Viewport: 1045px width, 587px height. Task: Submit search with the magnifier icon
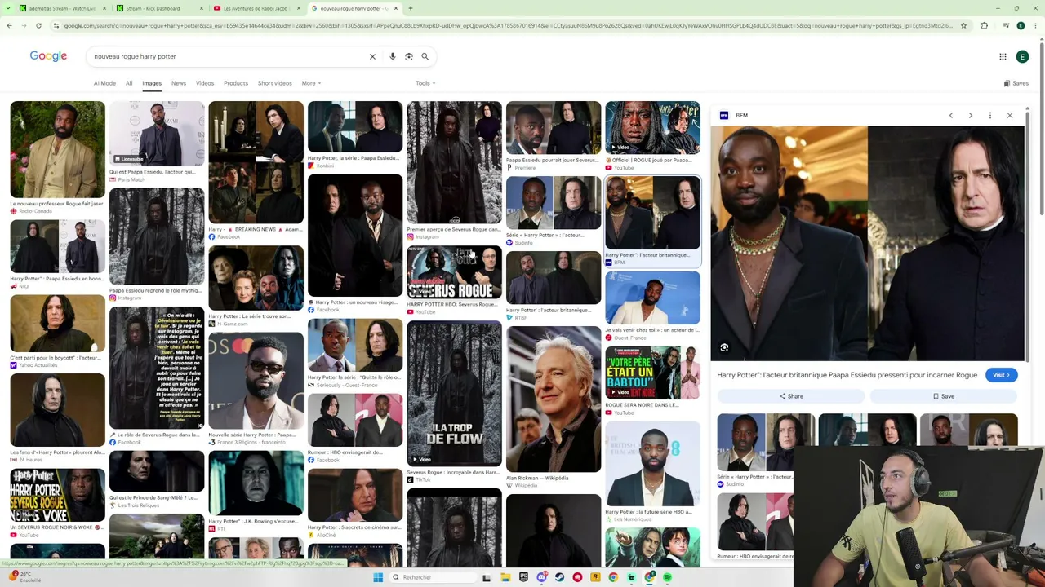click(425, 56)
